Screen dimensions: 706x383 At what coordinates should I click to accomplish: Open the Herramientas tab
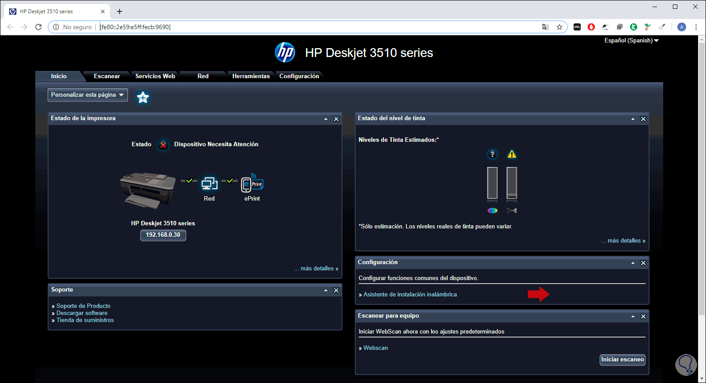tap(251, 76)
